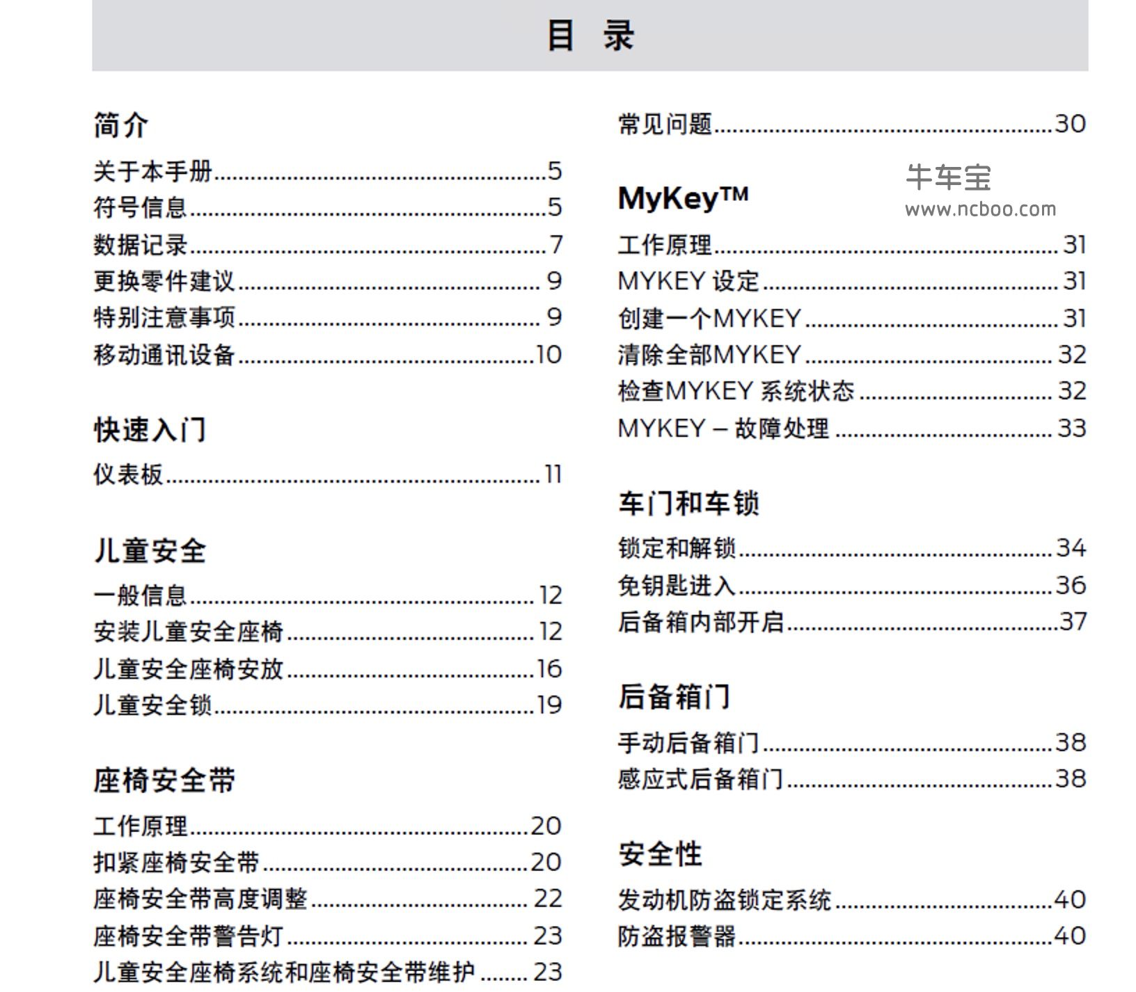The height and width of the screenshot is (992, 1136).
Task: Open the 创建一个MYKEY entry
Action: pos(852,318)
